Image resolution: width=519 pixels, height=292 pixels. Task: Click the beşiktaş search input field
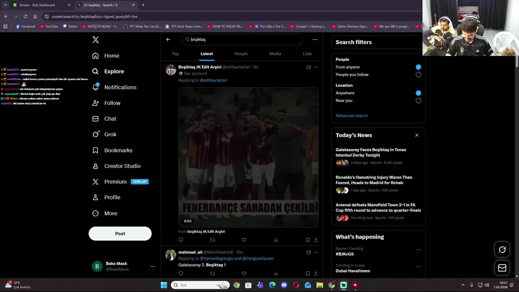coord(242,39)
